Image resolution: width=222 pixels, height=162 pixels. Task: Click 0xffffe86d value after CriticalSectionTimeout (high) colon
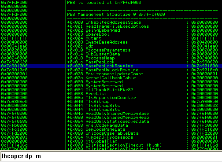pos(204,145)
